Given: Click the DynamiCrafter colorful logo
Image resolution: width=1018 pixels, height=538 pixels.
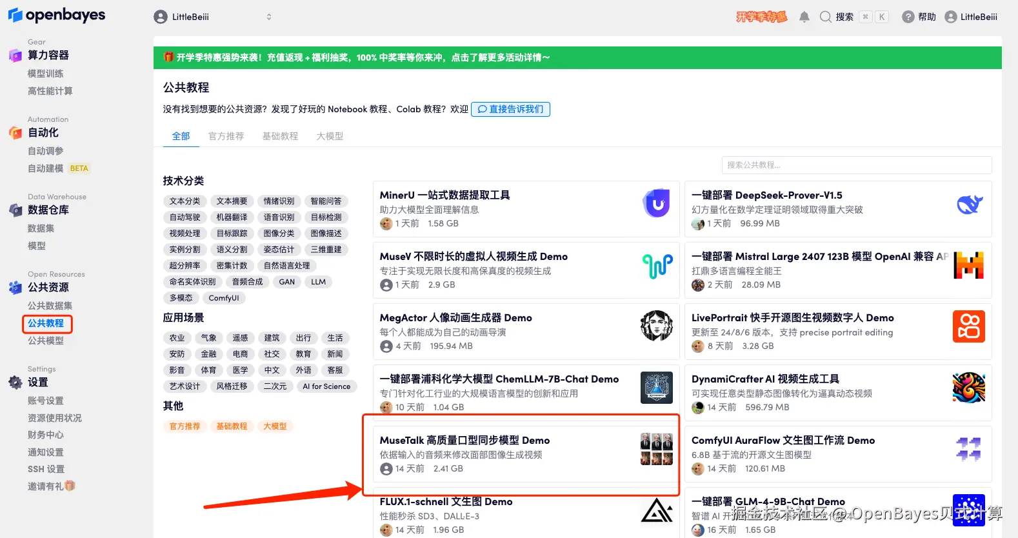Looking at the screenshot, I should coord(969,387).
